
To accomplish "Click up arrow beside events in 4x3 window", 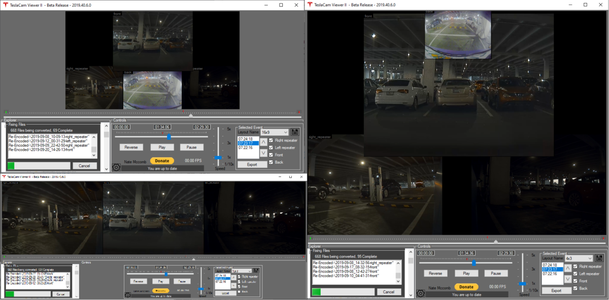I will [x=568, y=268].
